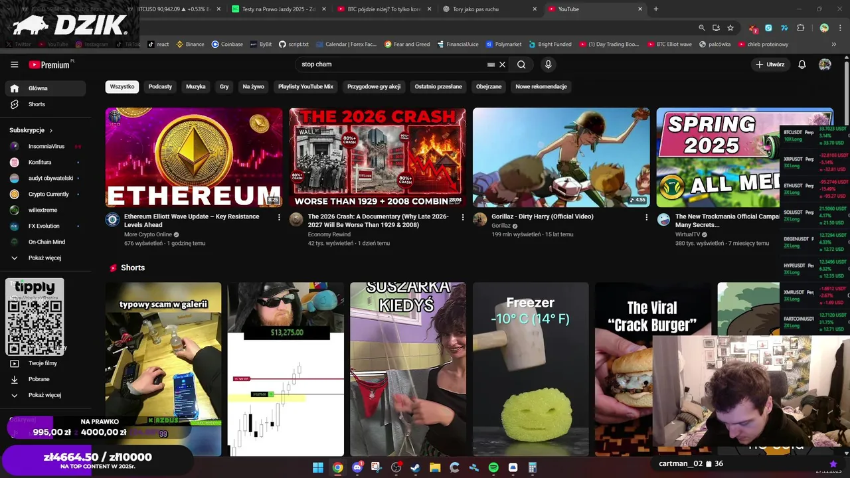
Task: Switch to Chrome in the taskbar
Action: 337,467
